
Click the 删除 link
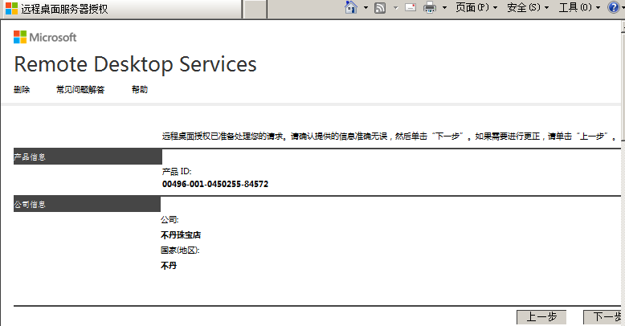pyautogui.click(x=22, y=90)
